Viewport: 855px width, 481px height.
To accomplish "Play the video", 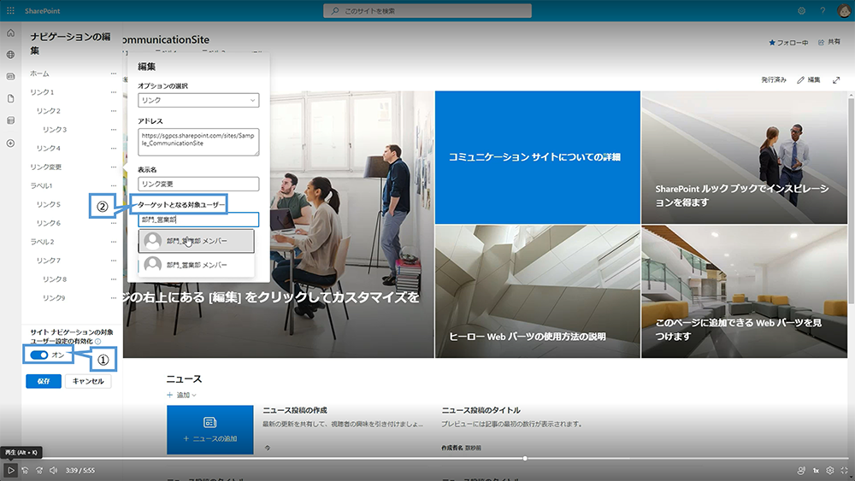I will [x=10, y=470].
